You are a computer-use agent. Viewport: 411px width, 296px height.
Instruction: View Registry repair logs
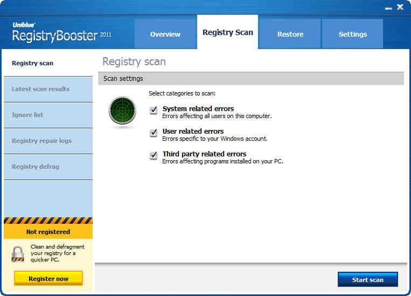tap(48, 141)
